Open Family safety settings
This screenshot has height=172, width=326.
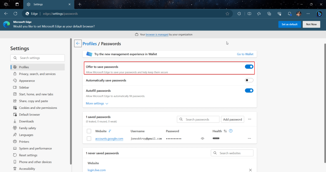(38, 128)
